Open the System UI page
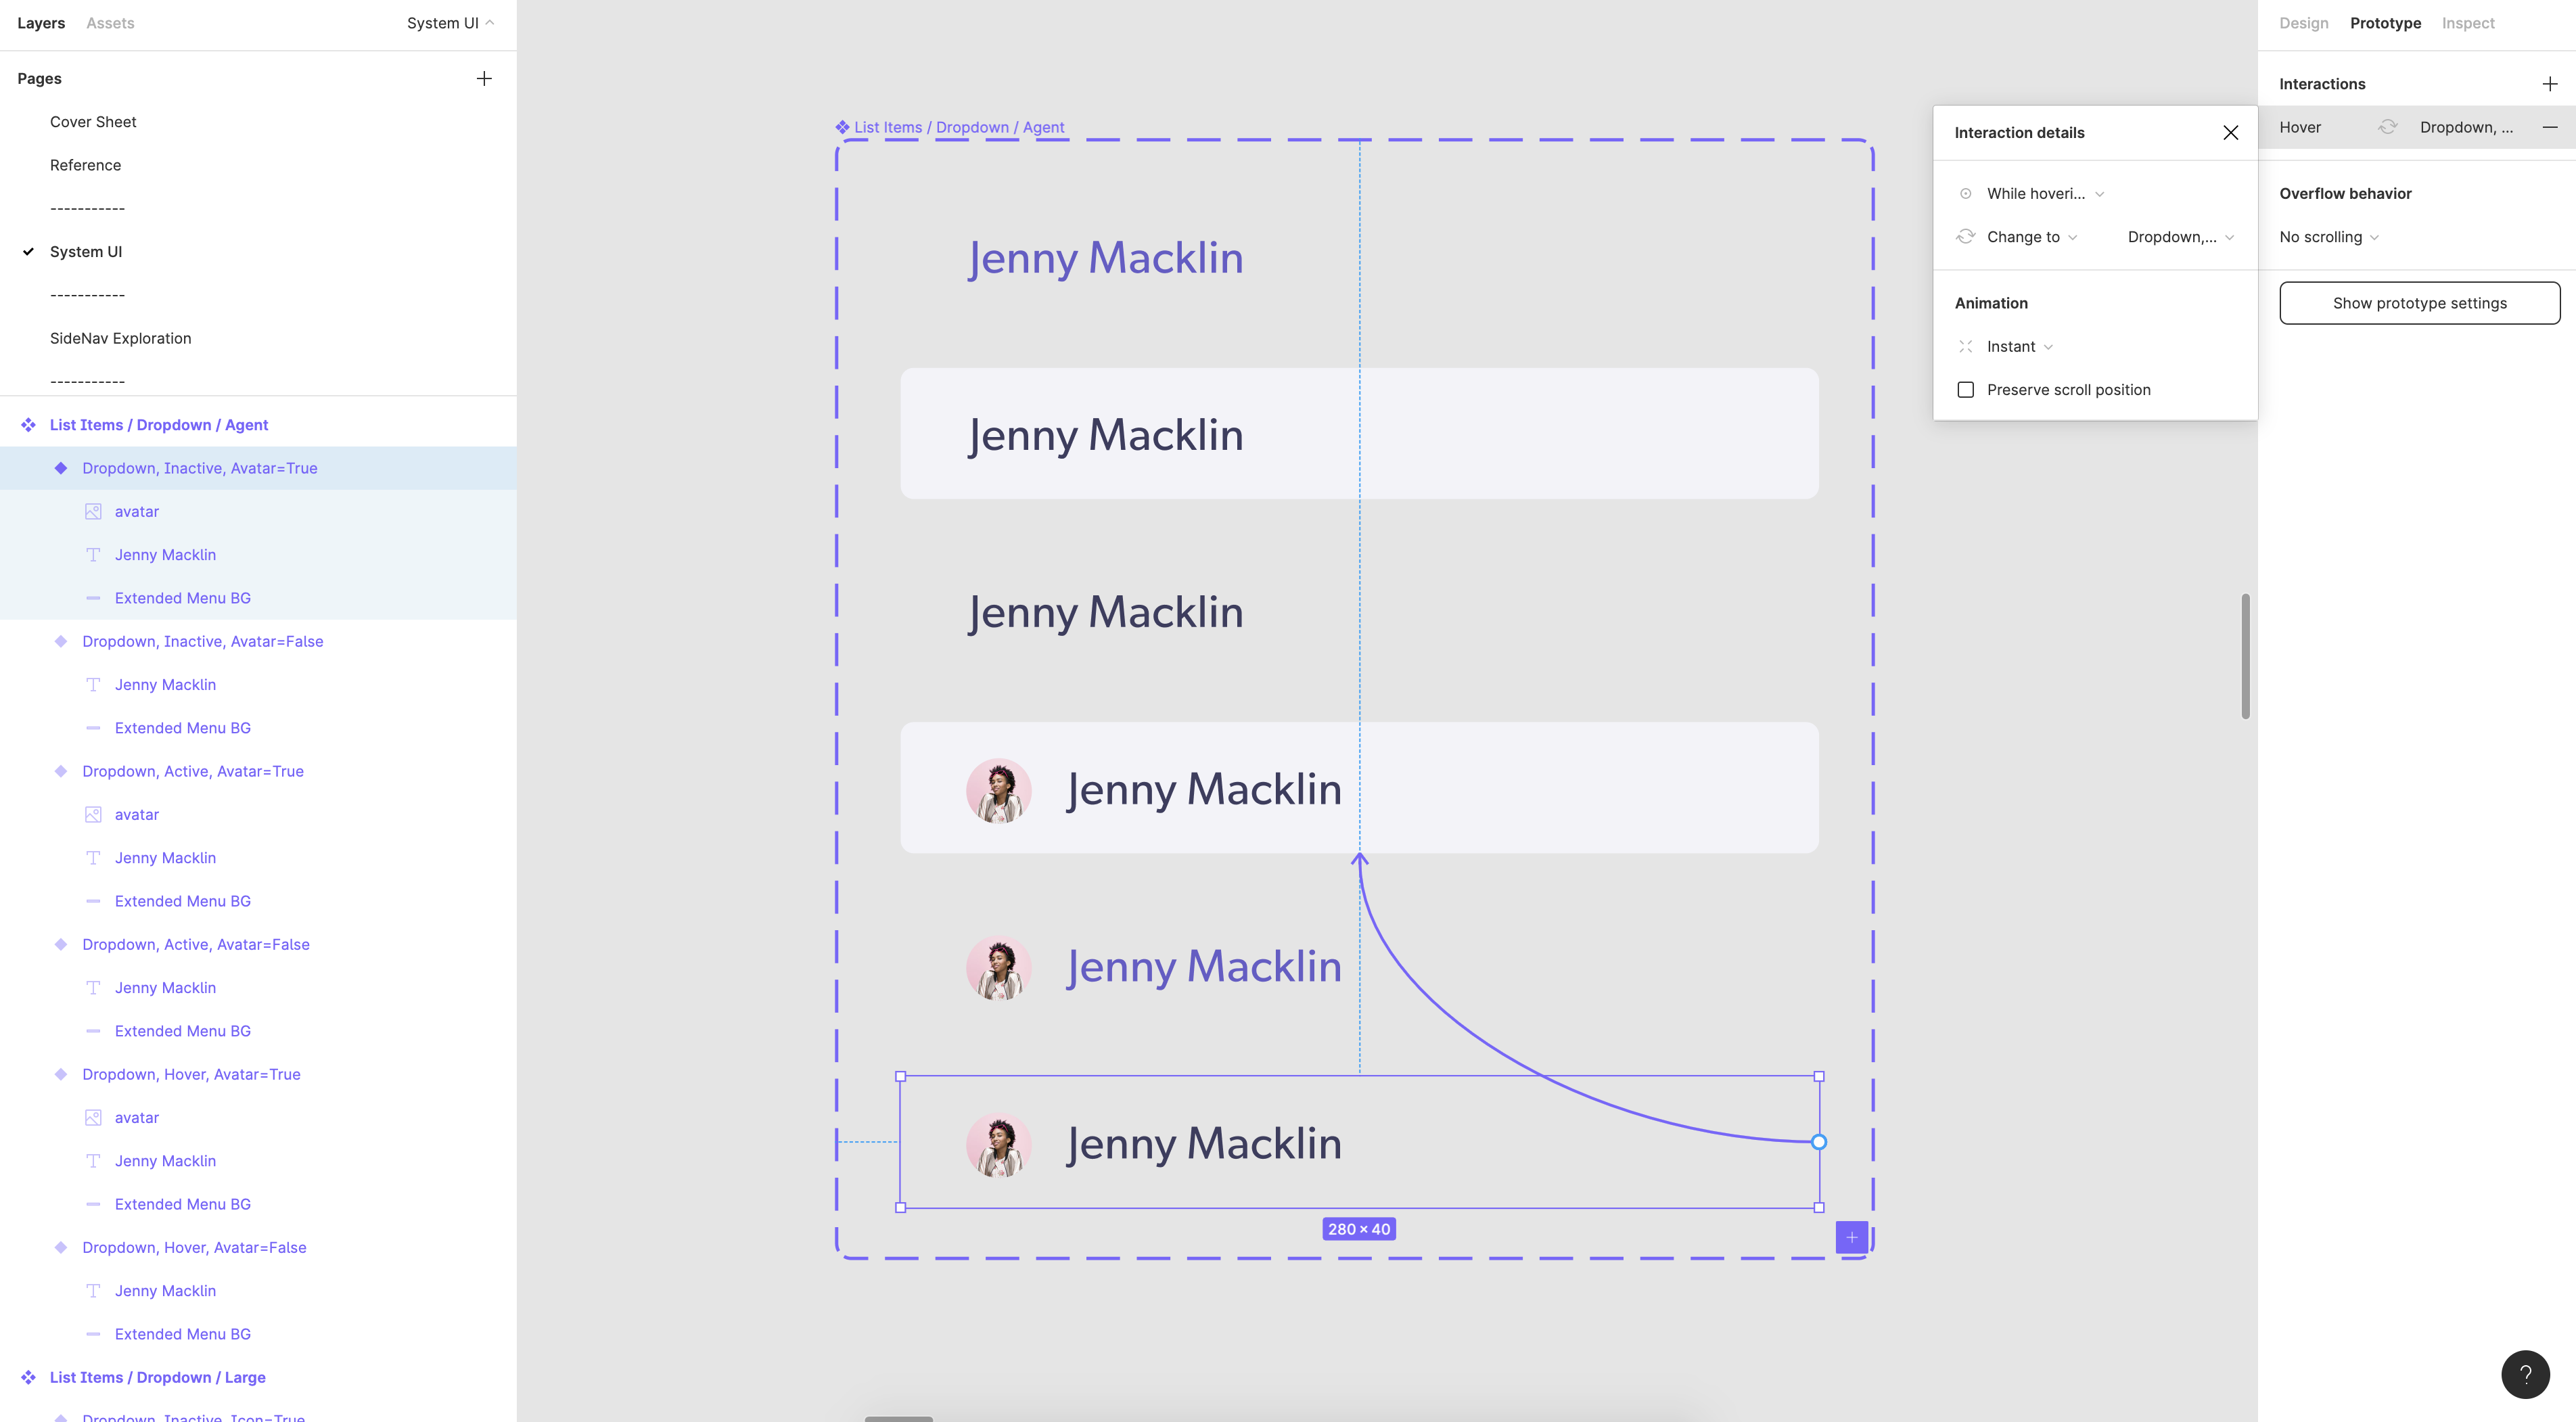2576x1422 pixels. (x=86, y=252)
